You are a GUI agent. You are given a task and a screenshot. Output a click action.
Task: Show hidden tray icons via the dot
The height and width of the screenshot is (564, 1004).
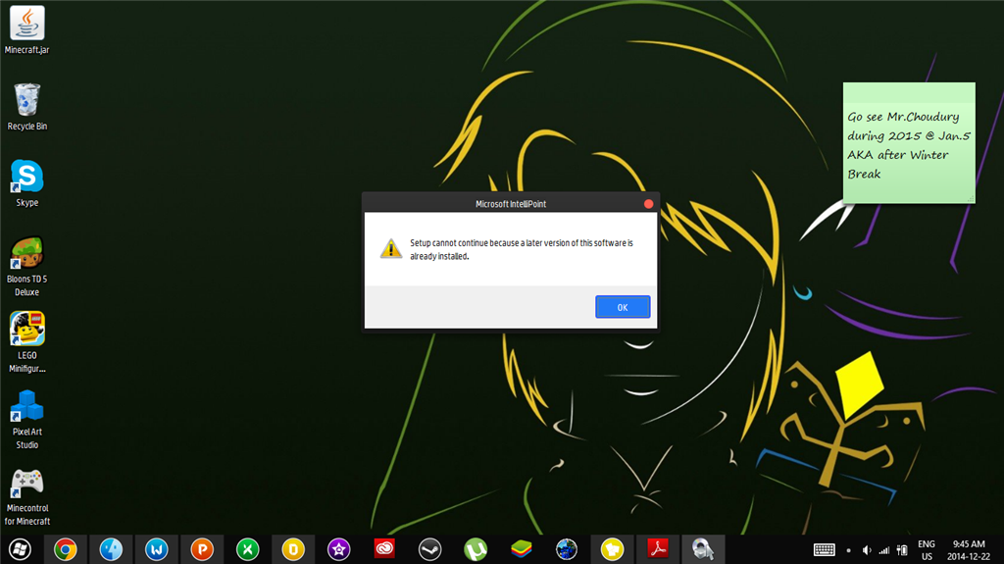(848, 550)
